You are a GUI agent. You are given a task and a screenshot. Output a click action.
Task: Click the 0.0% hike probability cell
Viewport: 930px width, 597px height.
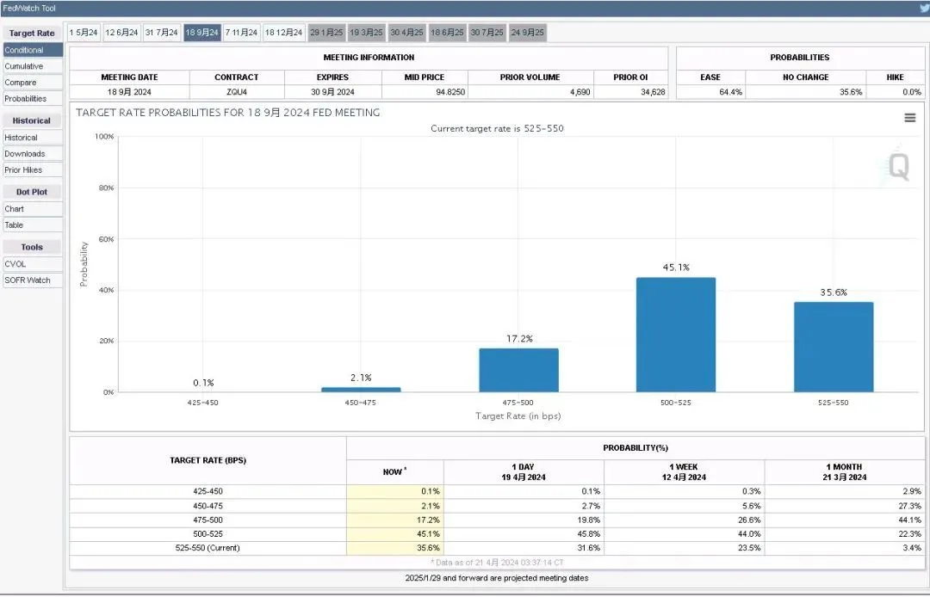coord(895,92)
